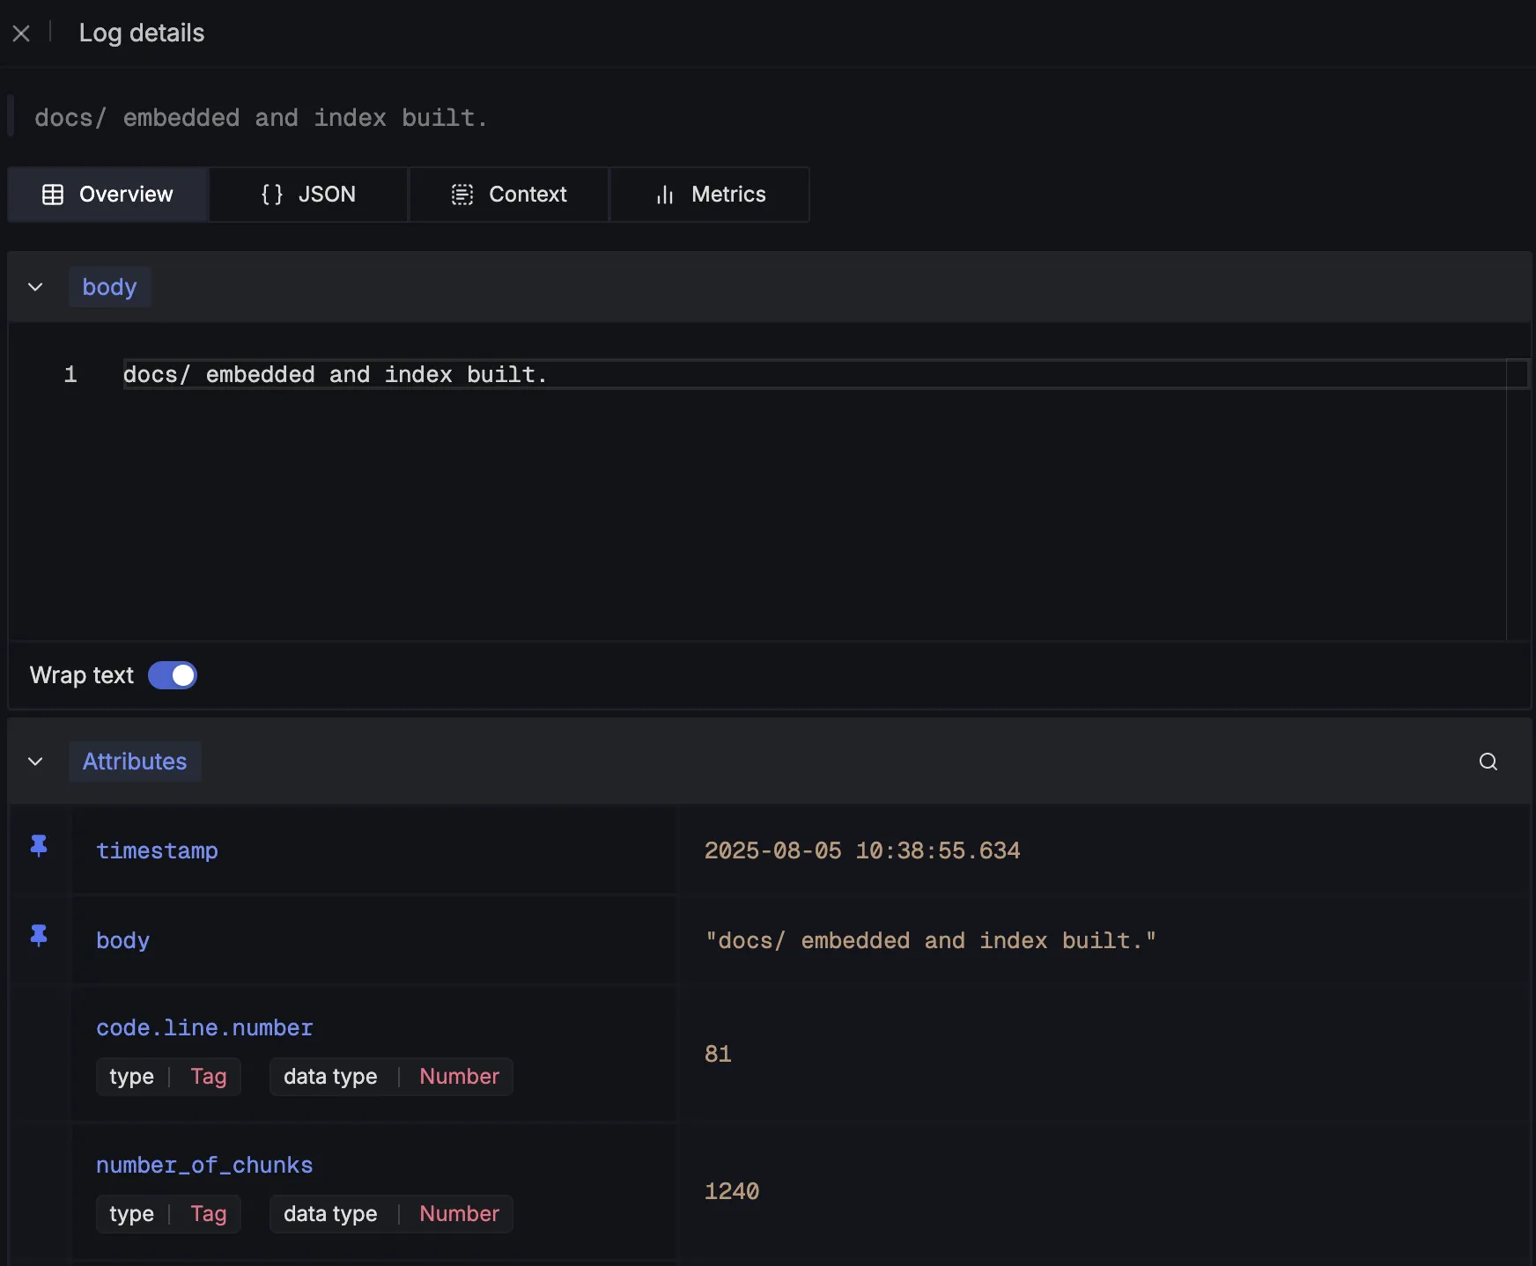
Task: Click line 1 text in body editor
Action: point(335,374)
